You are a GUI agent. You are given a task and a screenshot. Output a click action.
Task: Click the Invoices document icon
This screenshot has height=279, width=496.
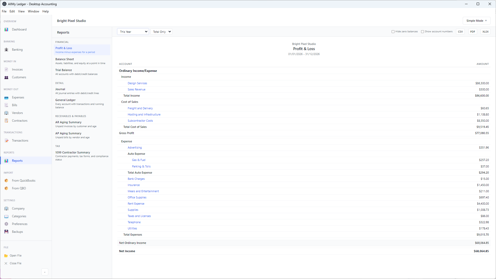pyautogui.click(x=6, y=69)
